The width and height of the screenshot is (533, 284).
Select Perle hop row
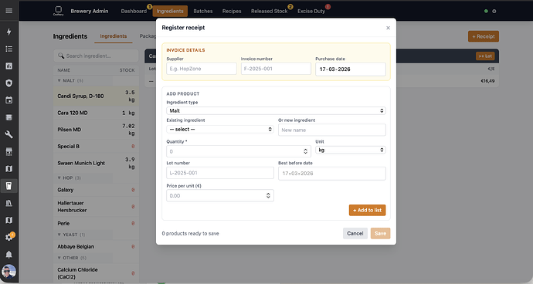tap(97, 223)
